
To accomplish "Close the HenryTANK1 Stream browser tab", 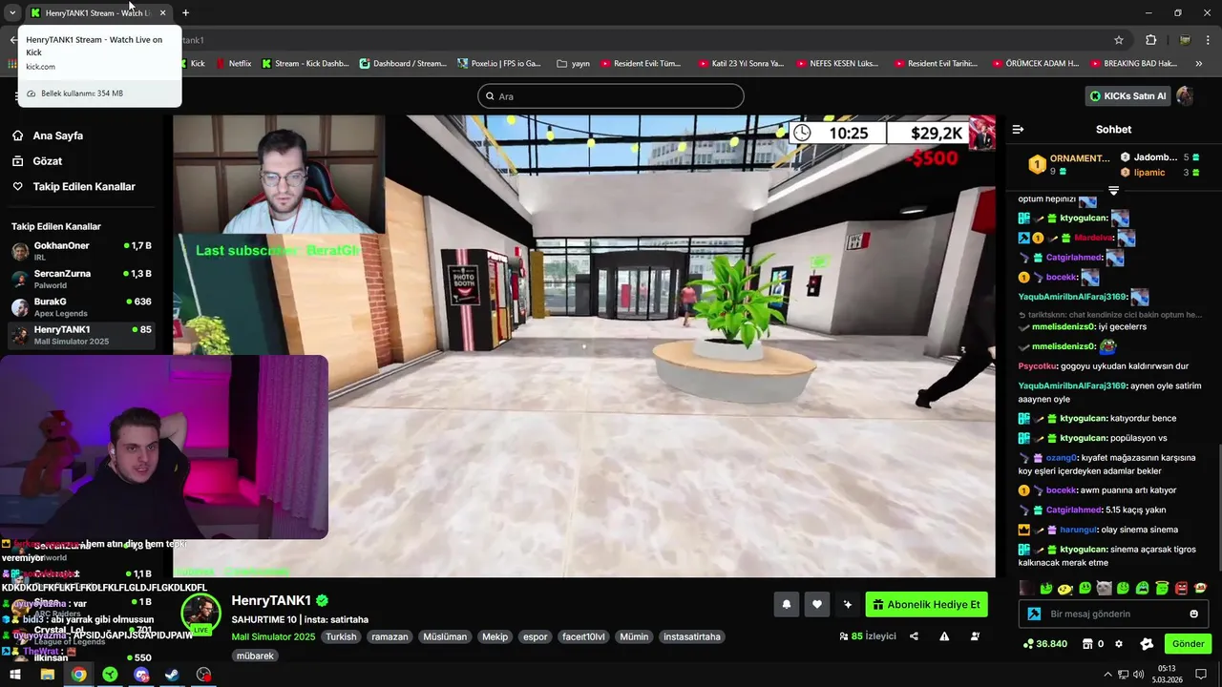I will pyautogui.click(x=162, y=12).
